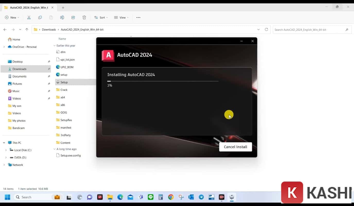
Task: Expand the Local Disk (C:) tree node
Action: (x=6, y=150)
